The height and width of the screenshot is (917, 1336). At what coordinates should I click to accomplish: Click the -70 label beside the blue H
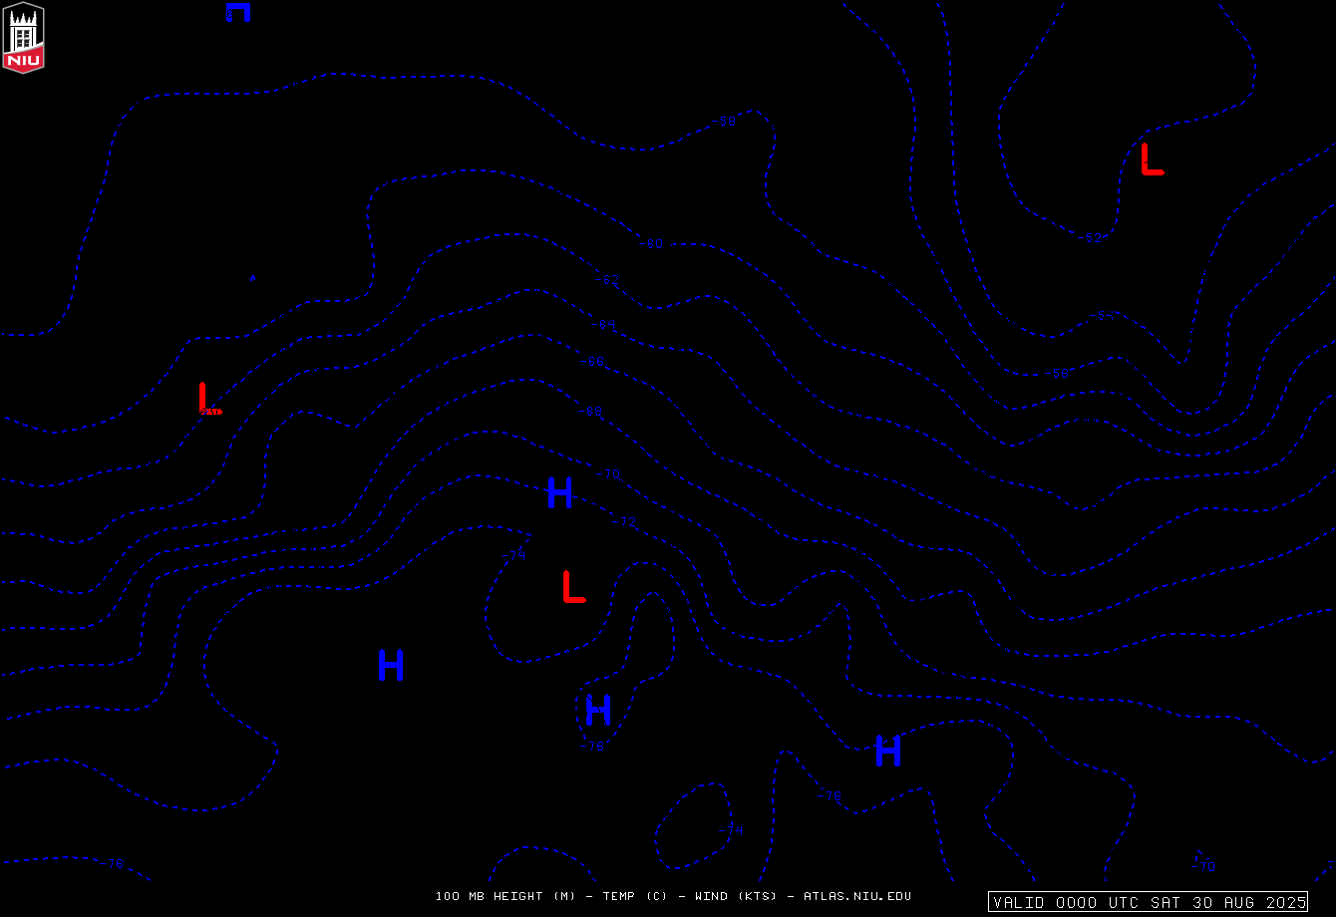[x=608, y=473]
